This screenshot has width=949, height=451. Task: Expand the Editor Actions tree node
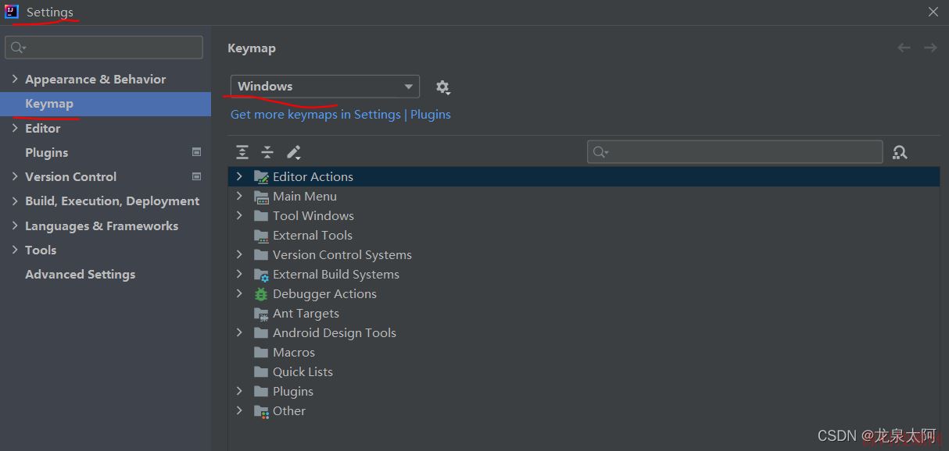click(239, 177)
